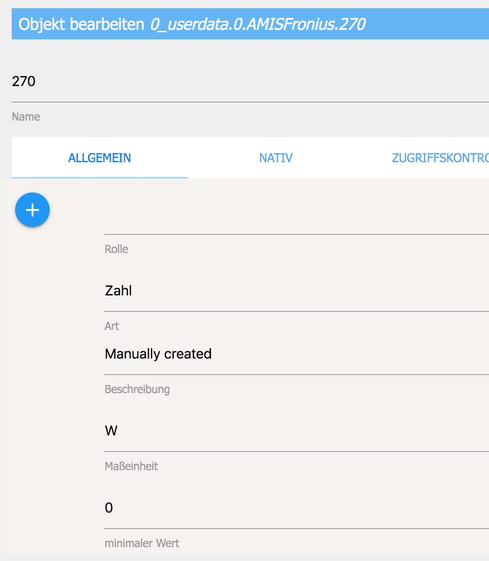Click the 'Art' field label

click(x=112, y=326)
